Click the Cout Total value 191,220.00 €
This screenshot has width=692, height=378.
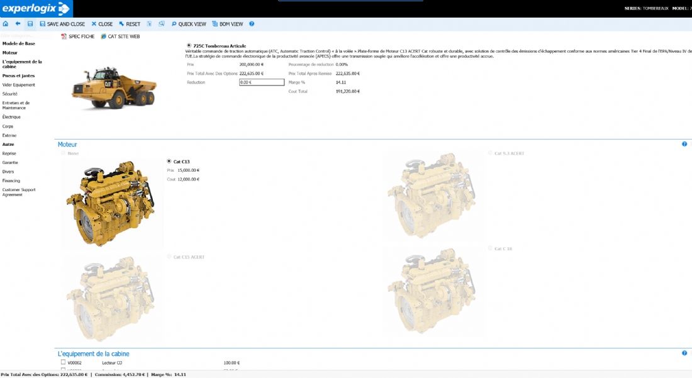348,91
